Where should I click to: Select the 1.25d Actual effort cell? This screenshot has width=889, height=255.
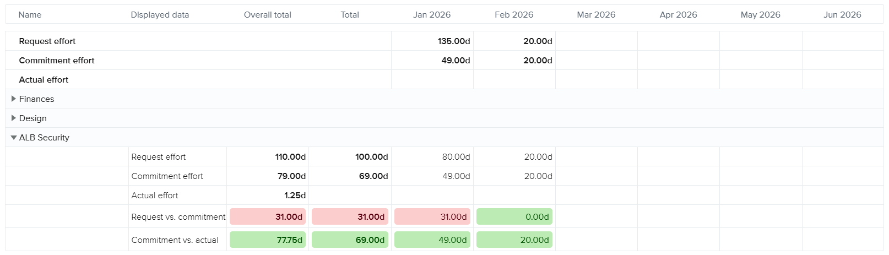(295, 196)
